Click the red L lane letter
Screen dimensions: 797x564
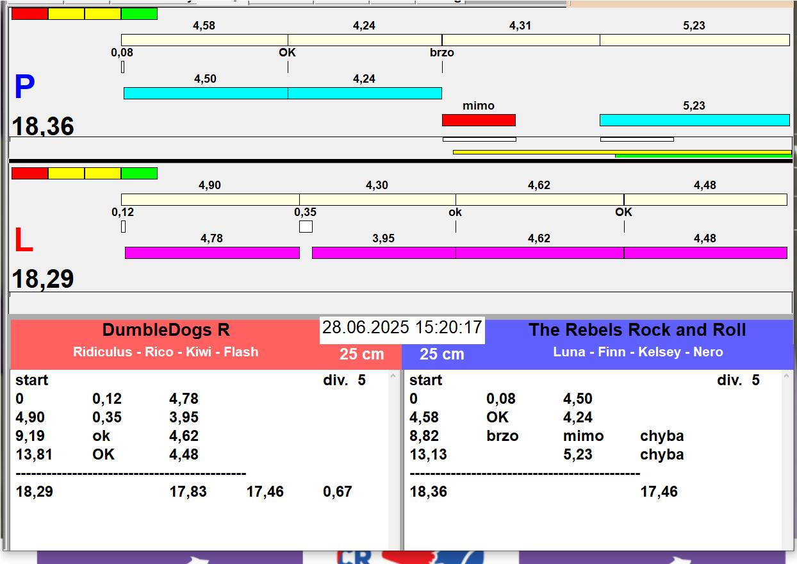(x=23, y=240)
